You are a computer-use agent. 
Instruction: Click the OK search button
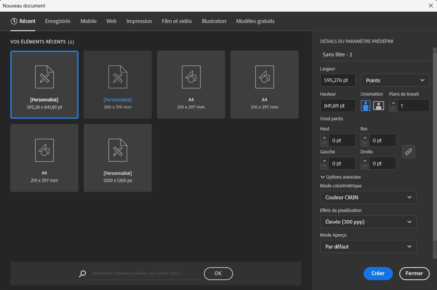pyautogui.click(x=218, y=273)
